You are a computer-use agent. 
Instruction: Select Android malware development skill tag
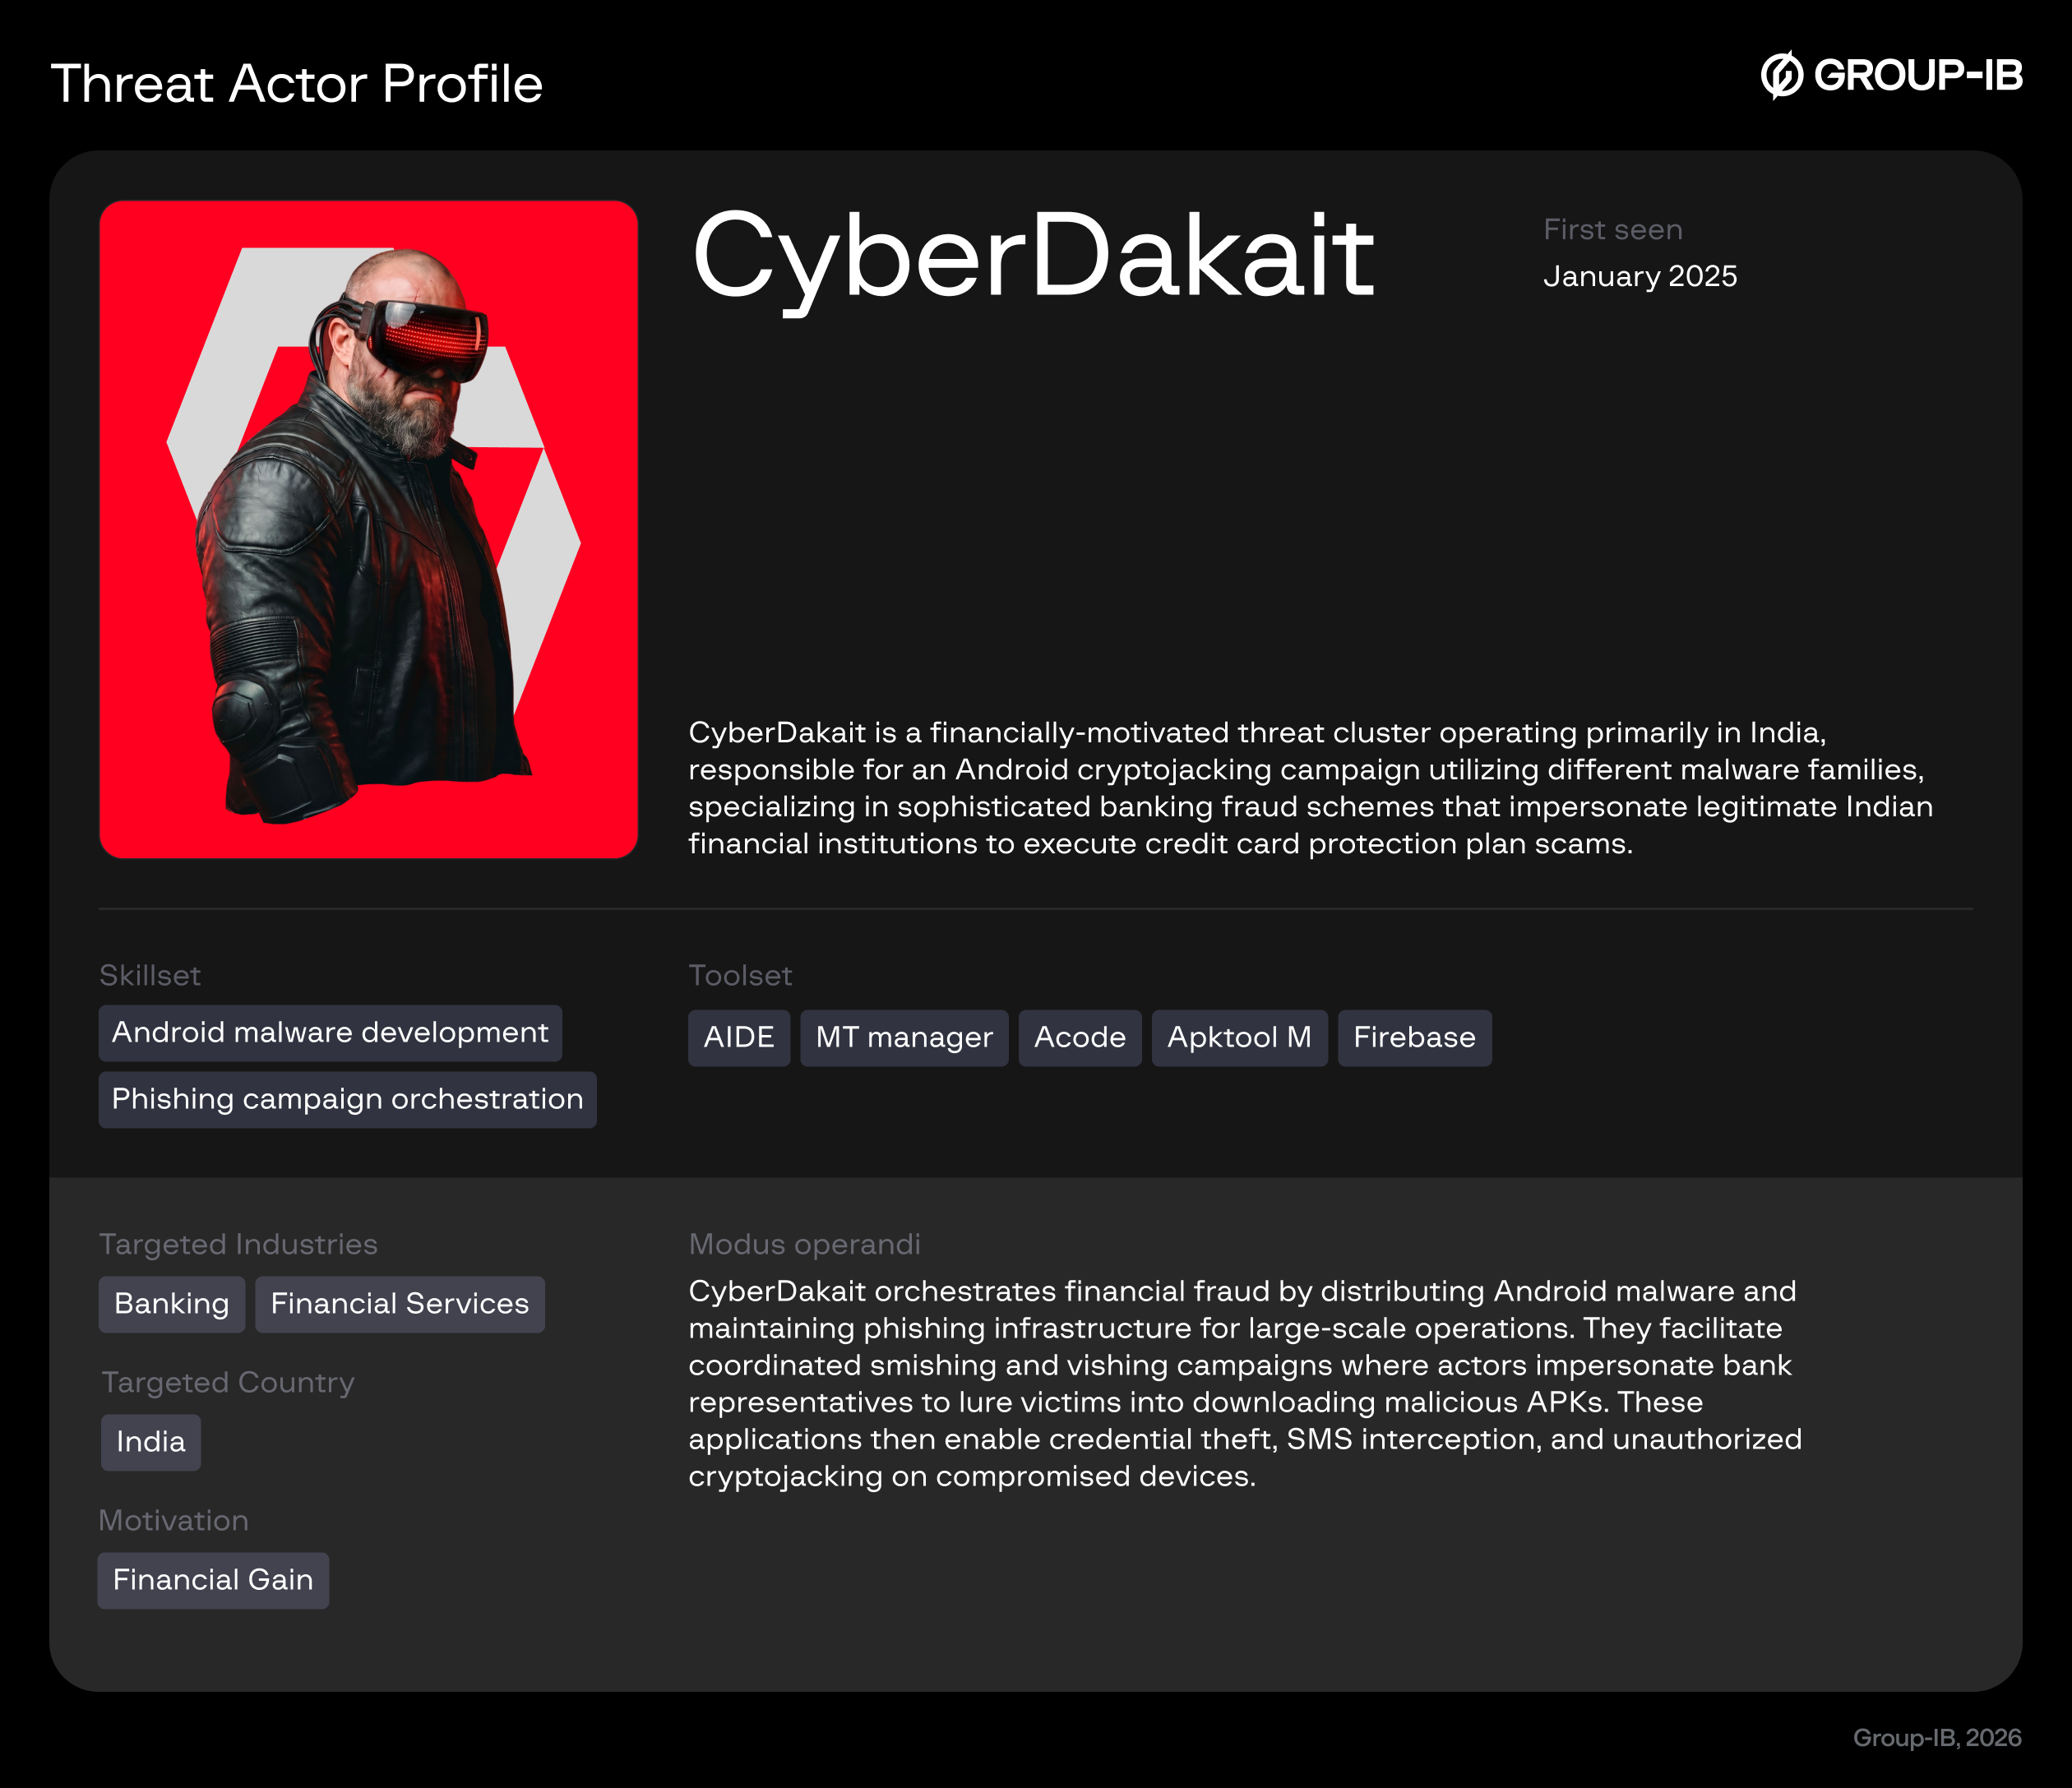[330, 1033]
